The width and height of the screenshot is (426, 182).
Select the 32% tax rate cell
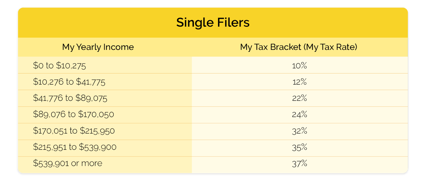click(x=300, y=131)
